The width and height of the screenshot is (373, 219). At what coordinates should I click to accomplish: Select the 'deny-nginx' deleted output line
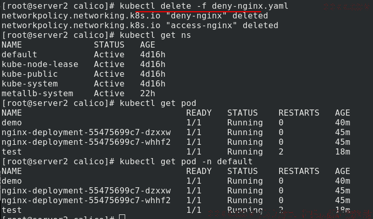pyautogui.click(x=134, y=16)
